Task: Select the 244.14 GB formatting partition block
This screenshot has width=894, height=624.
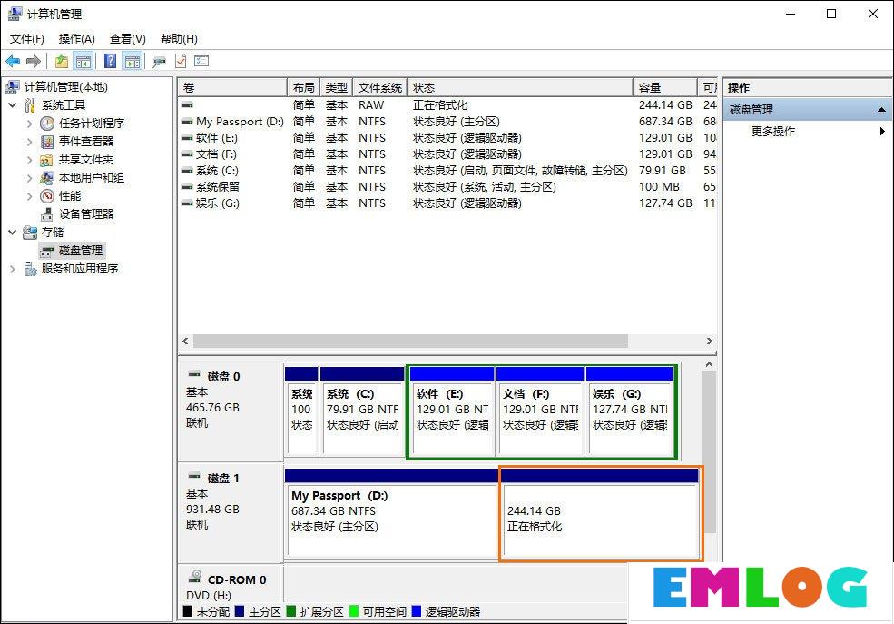Action: pos(601,513)
